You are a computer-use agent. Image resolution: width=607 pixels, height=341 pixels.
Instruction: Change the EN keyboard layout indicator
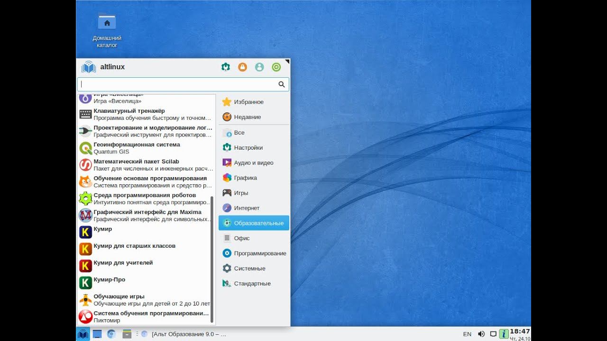(x=467, y=334)
